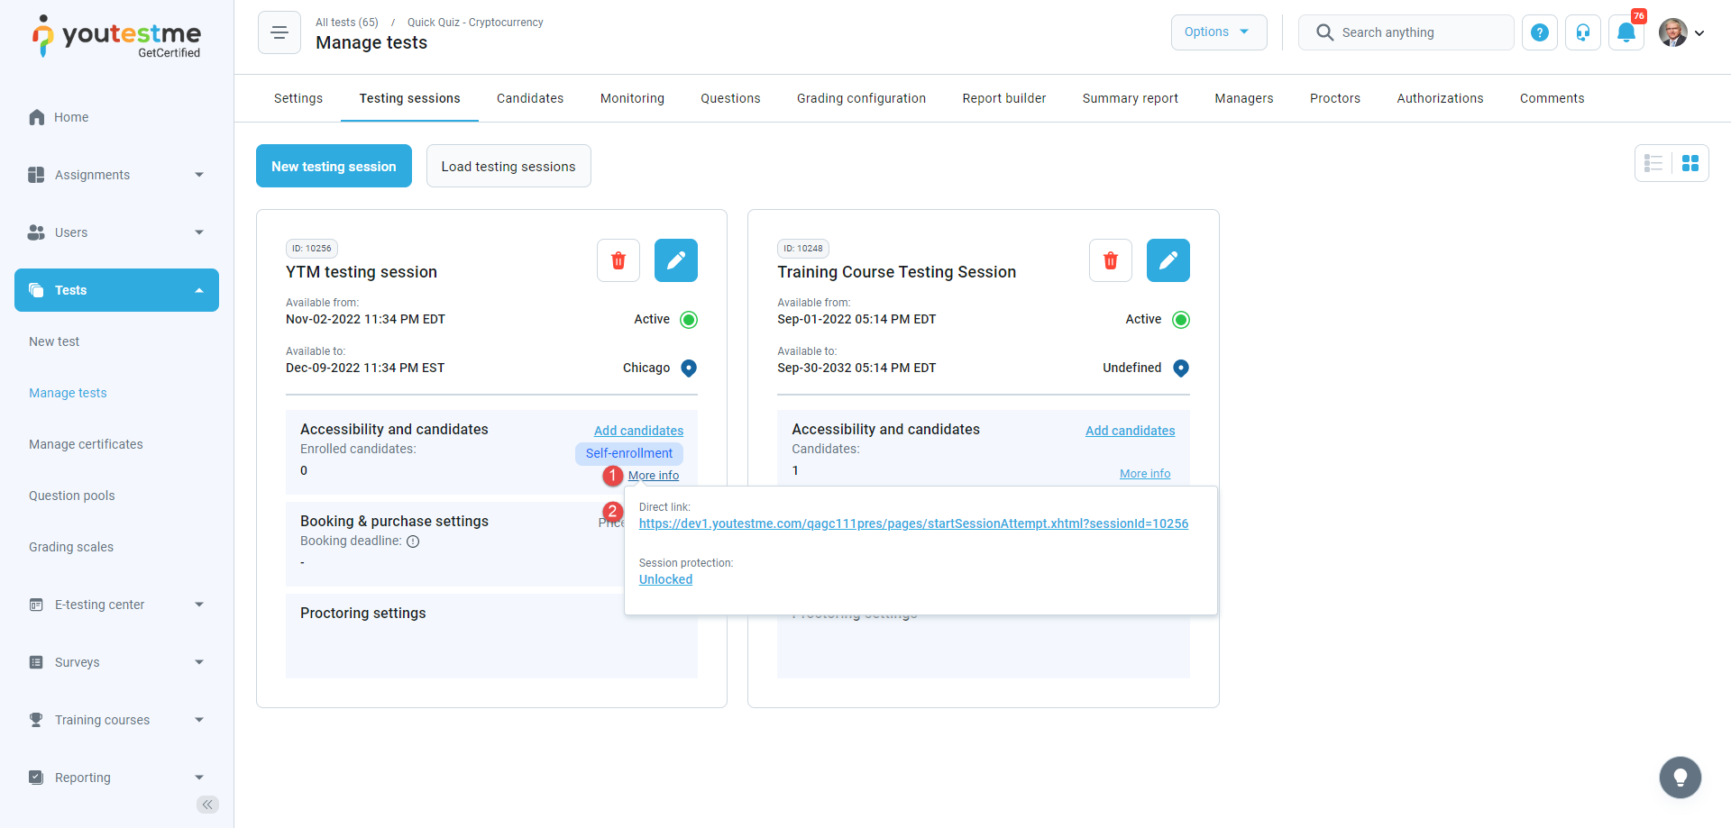Toggle the hamburger sidebar menu
This screenshot has width=1731, height=828.
click(279, 32)
